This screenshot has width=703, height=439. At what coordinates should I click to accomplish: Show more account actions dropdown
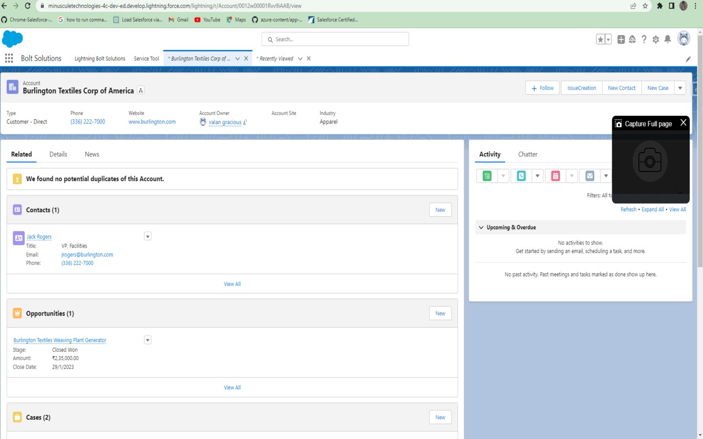[x=680, y=88]
